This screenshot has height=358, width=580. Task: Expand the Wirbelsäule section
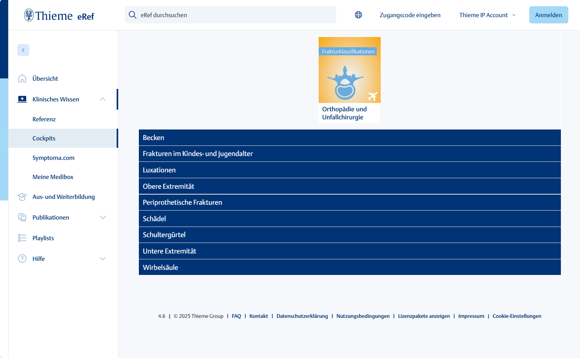350,267
